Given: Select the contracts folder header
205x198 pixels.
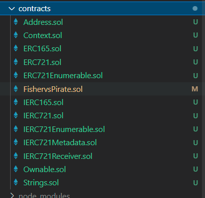Looking at the screenshot, I should pos(102,9).
